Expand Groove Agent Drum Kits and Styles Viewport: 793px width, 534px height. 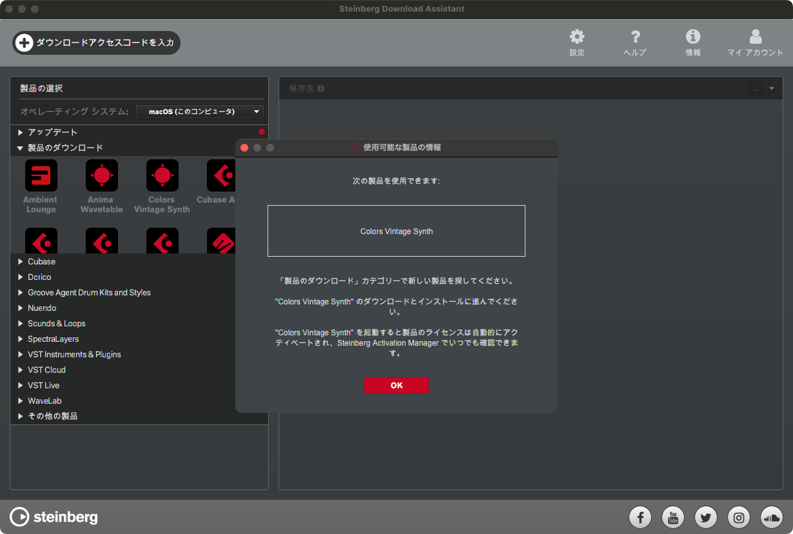coord(21,293)
